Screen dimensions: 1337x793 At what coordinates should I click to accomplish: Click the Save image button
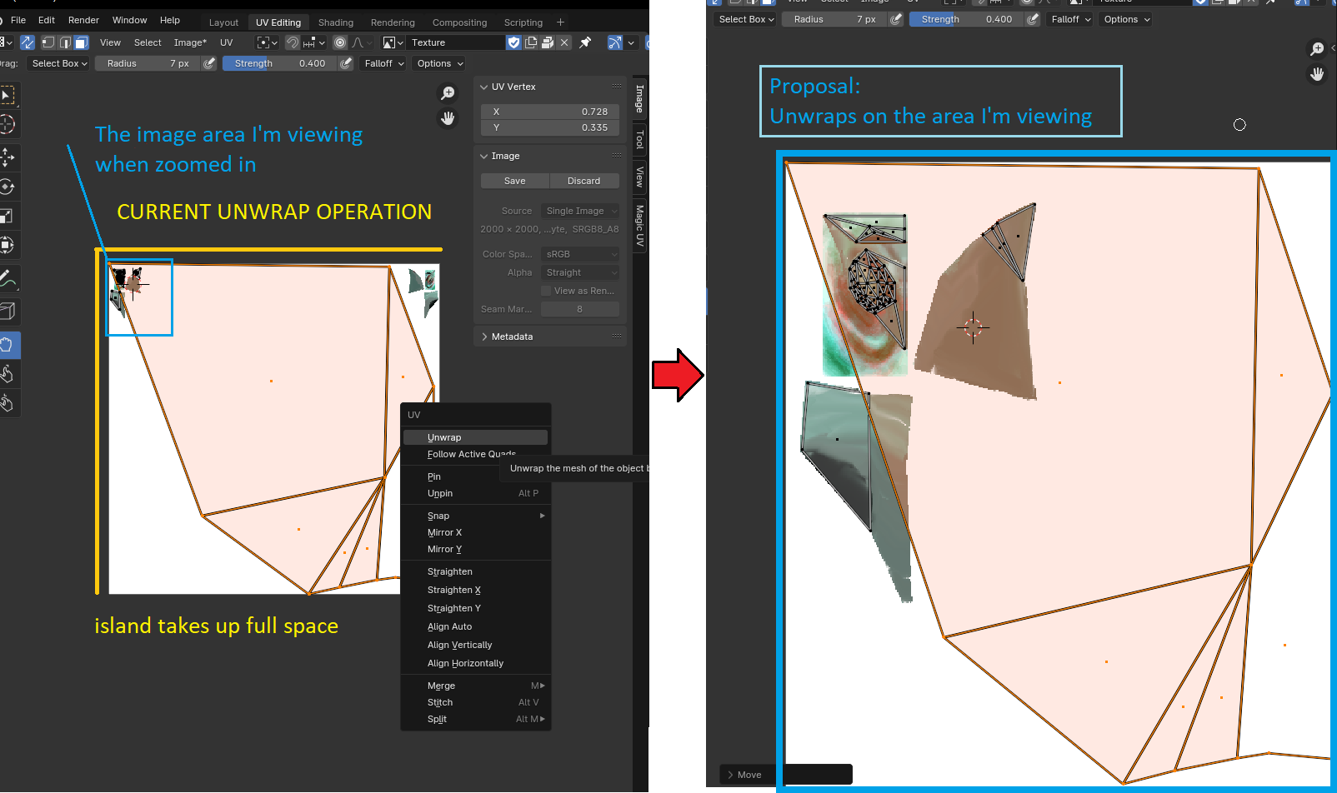pos(515,181)
